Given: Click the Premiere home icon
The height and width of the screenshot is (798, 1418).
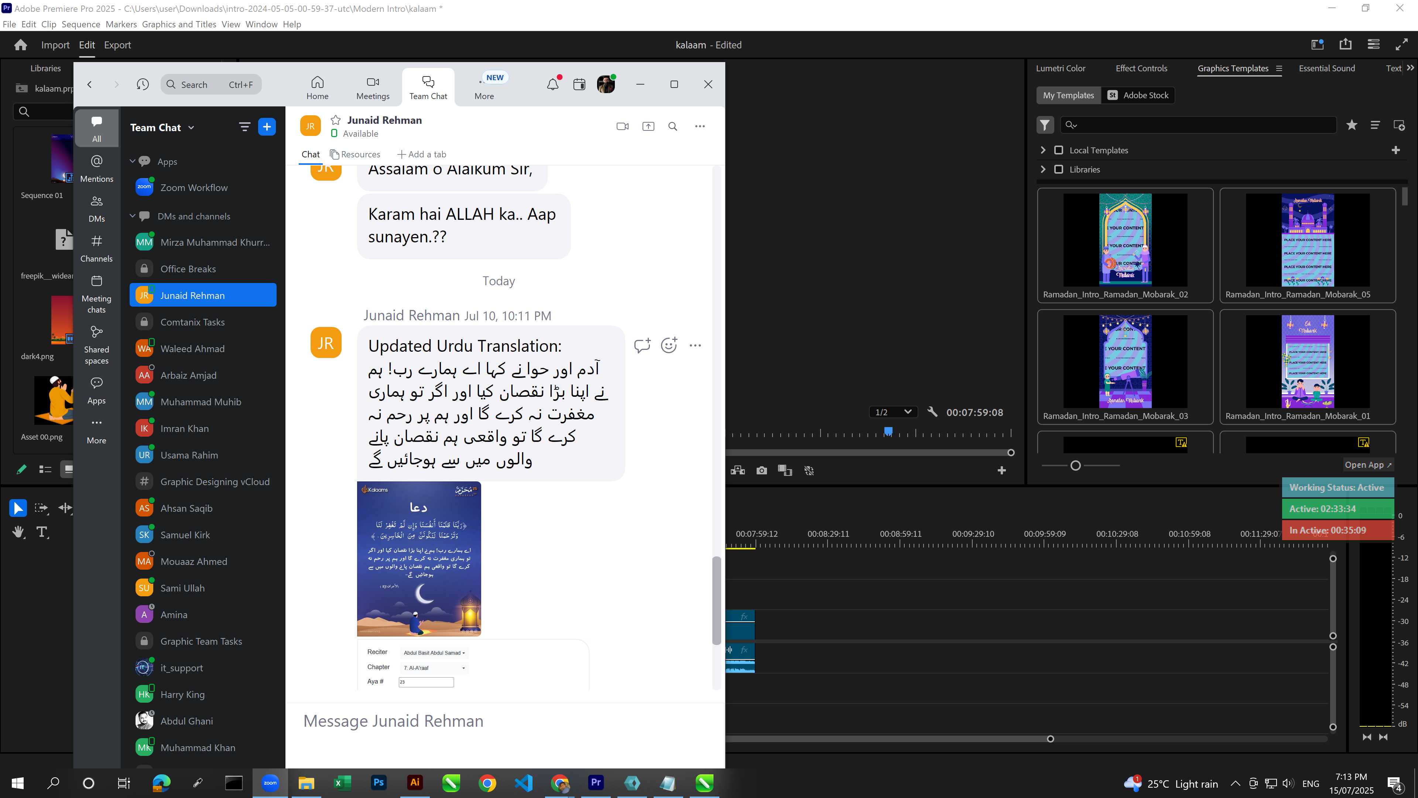Looking at the screenshot, I should (20, 45).
